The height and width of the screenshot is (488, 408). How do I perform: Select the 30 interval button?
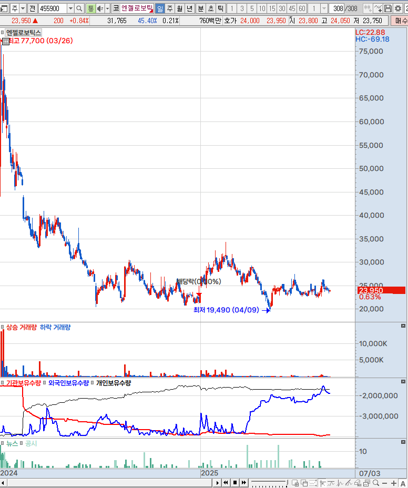coord(282,8)
